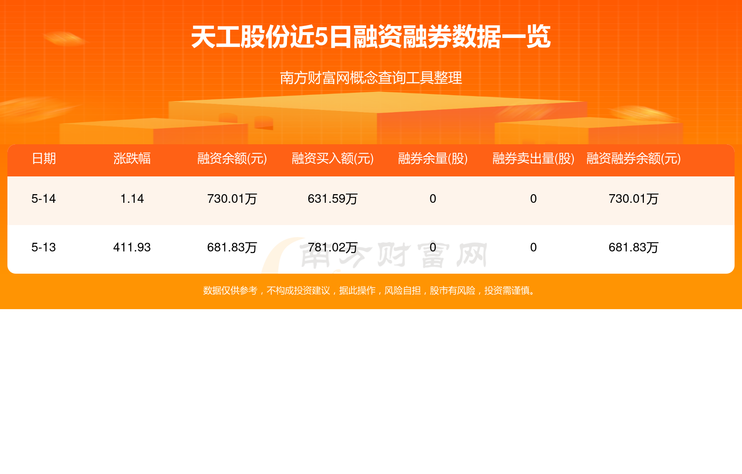Click 681.83万 in the 融资余额 column
The image size is (742, 474).
232,247
